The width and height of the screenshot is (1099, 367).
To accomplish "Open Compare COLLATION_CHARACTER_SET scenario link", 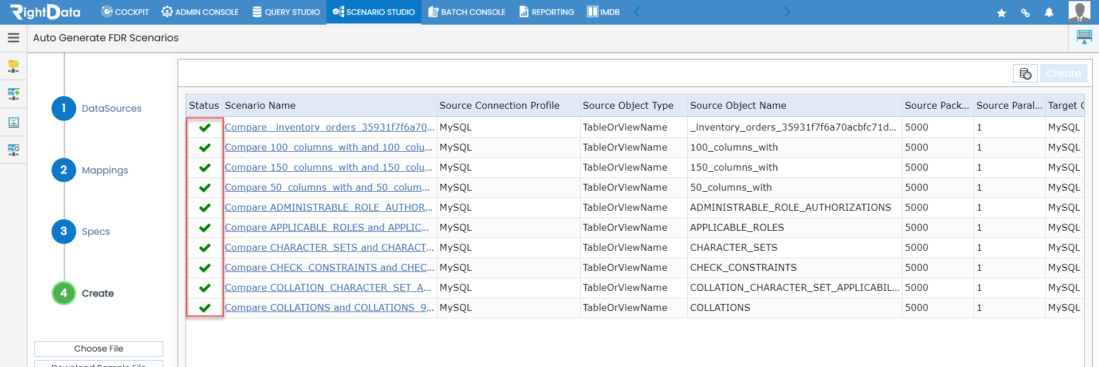I will coord(328,287).
